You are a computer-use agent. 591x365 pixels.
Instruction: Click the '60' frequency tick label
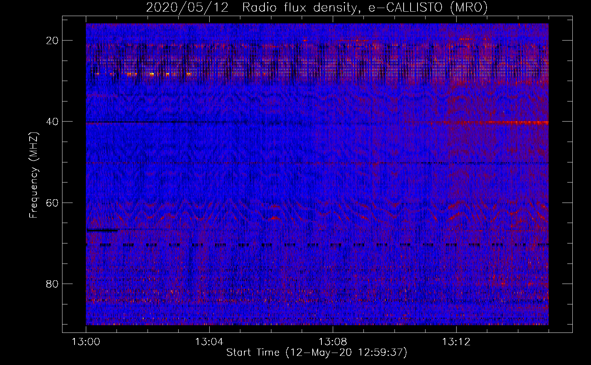(53, 203)
